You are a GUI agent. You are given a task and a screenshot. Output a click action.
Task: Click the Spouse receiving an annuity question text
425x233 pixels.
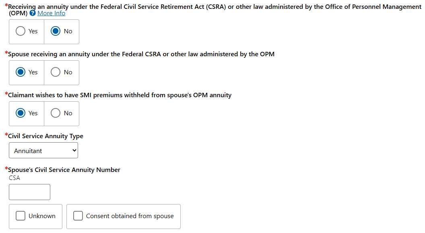click(x=141, y=54)
